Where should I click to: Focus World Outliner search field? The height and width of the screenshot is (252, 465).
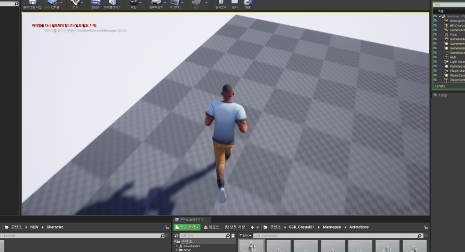click(x=449, y=5)
